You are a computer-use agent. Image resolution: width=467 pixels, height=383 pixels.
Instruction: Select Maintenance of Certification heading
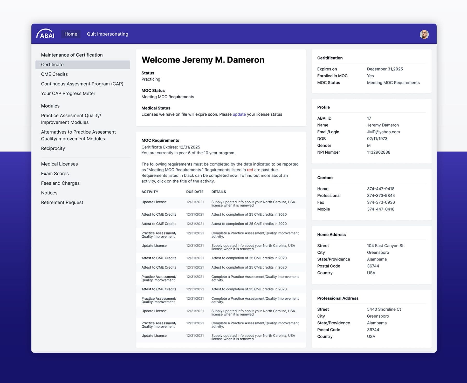72,55
